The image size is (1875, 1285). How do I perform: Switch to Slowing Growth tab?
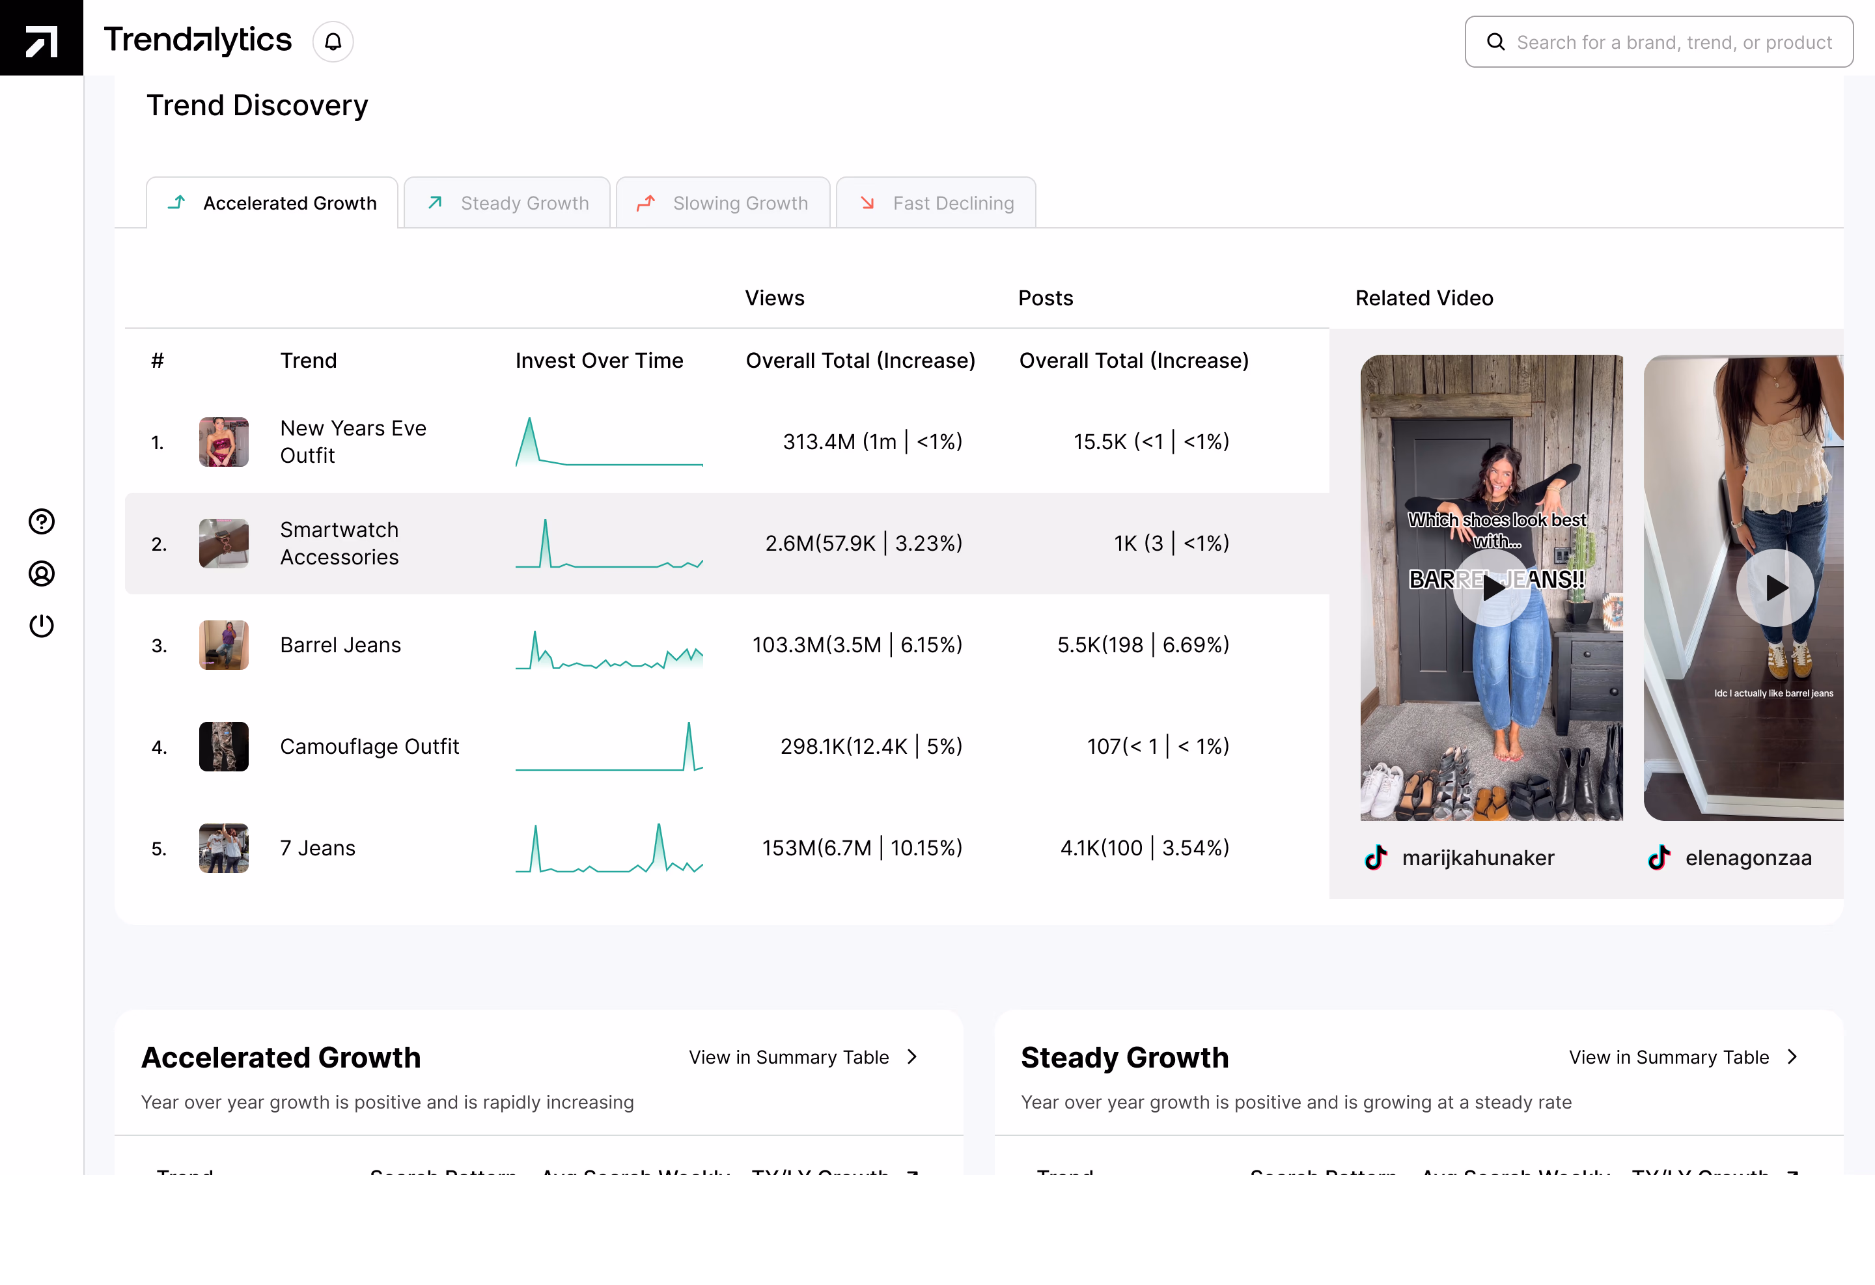[723, 203]
